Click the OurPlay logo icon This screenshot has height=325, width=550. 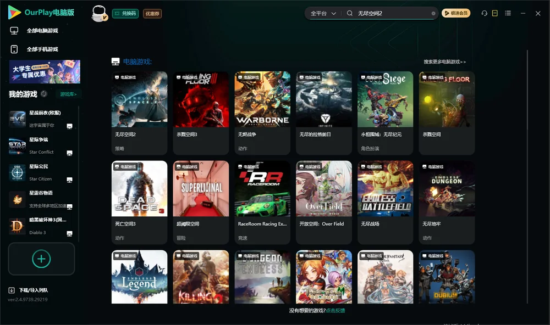coord(14,13)
